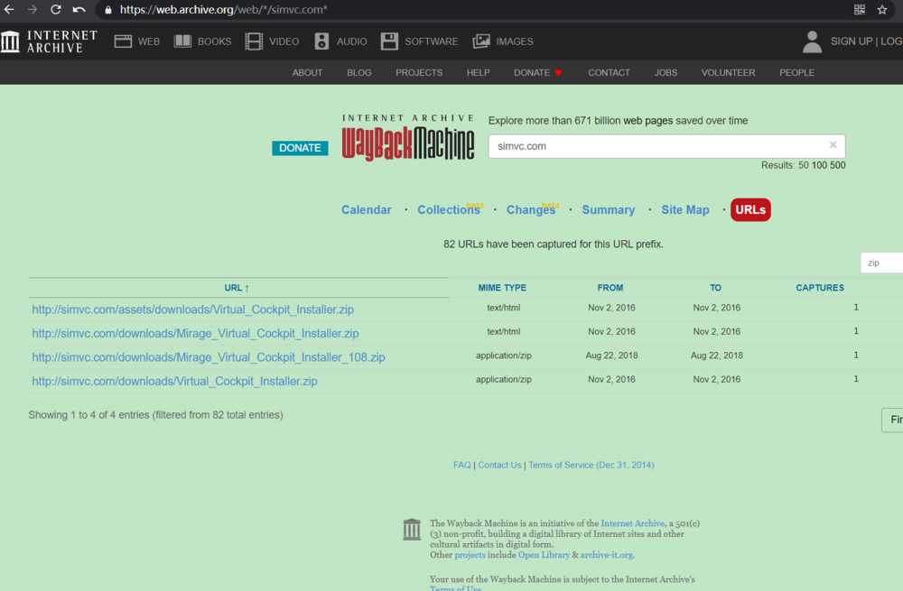Open the projects footer link
903x591 pixels.
(470, 555)
